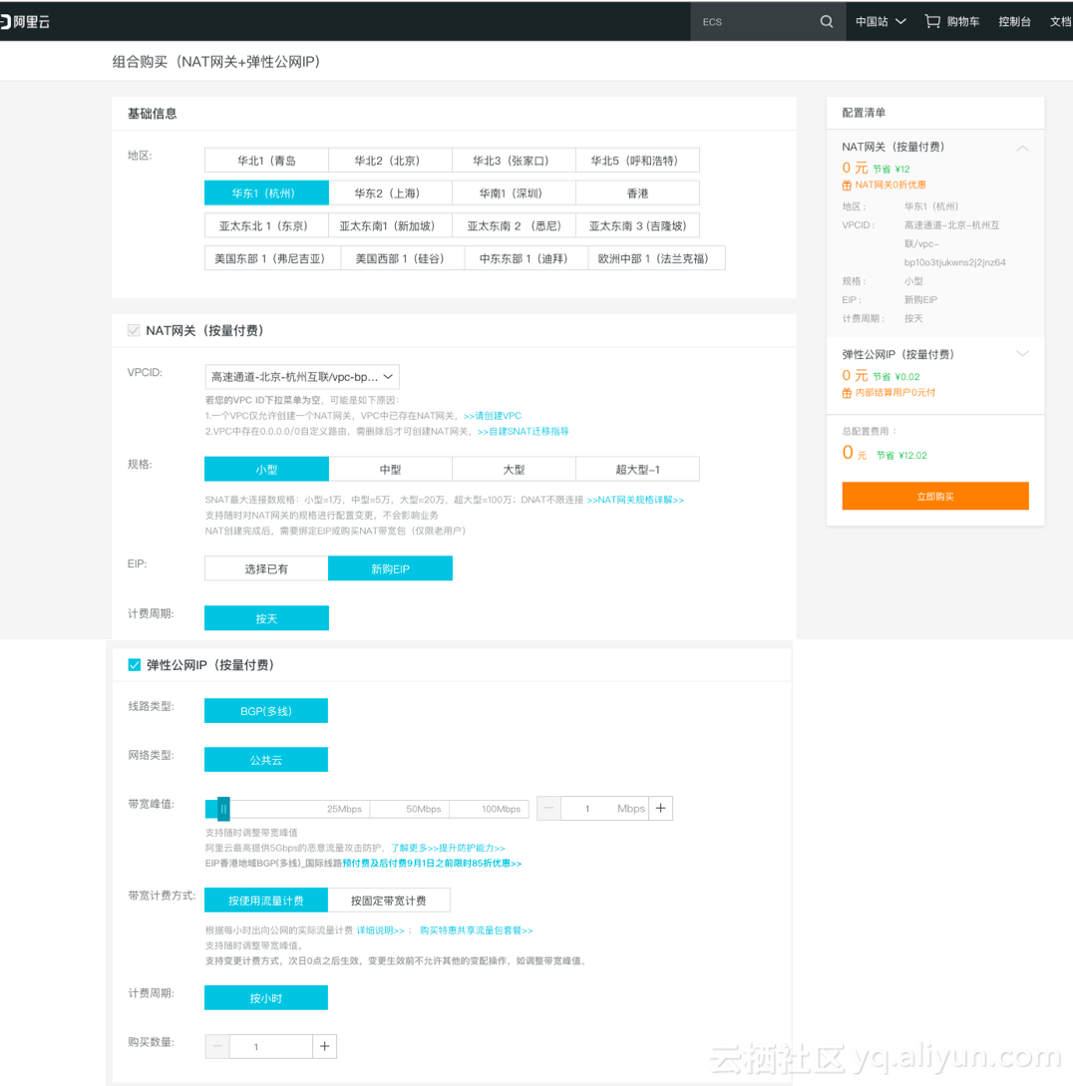The width and height of the screenshot is (1073, 1086).
Task: Select region 美国东部 1 (弗吉尼亚)
Action: 273,257
